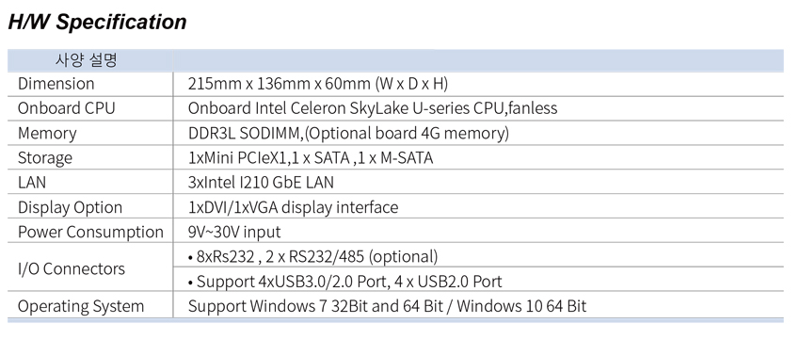Image resolution: width=800 pixels, height=340 pixels.
Task: Click the H/W Specification heading
Action: (97, 22)
